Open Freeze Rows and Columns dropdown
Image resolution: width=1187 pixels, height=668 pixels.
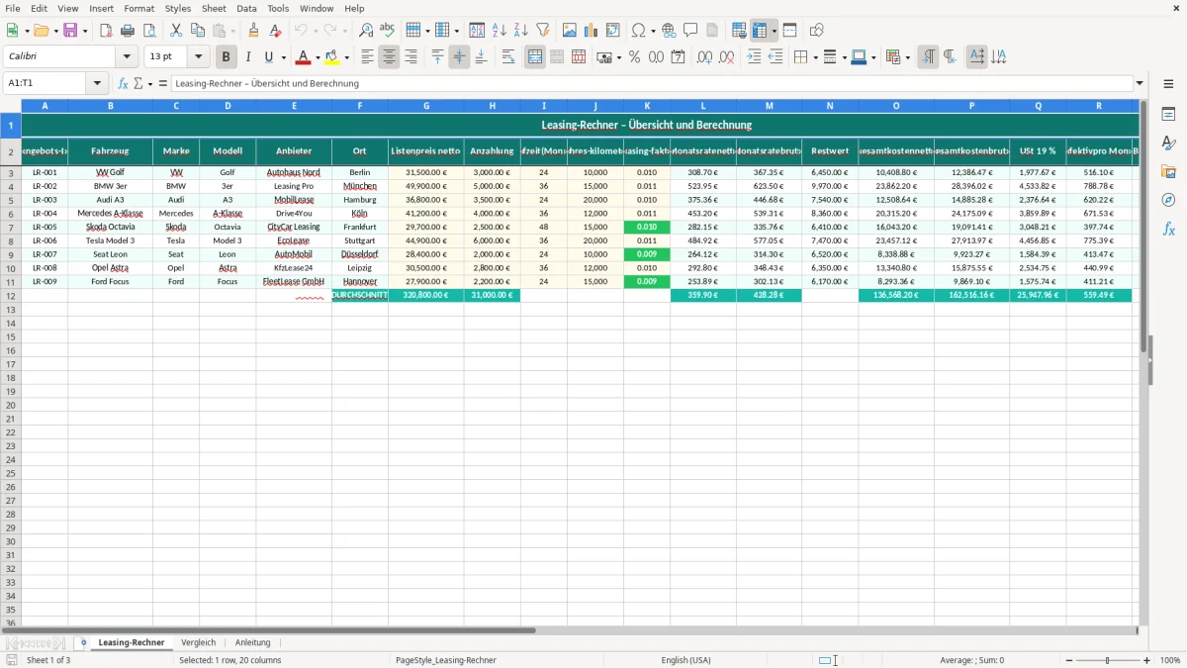[775, 31]
